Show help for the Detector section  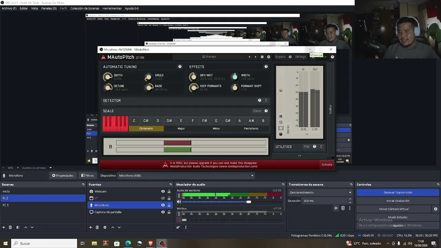click(260, 101)
